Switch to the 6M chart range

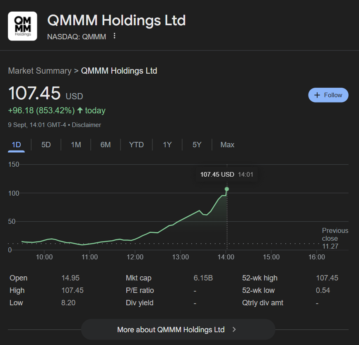pyautogui.click(x=106, y=145)
